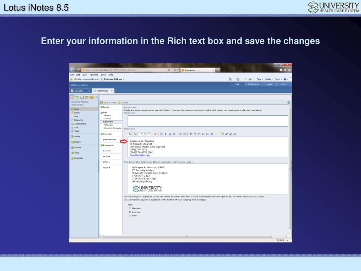361x271 pixels.
Task: Open the Attention Indicator preferences item
Action: click(112, 128)
